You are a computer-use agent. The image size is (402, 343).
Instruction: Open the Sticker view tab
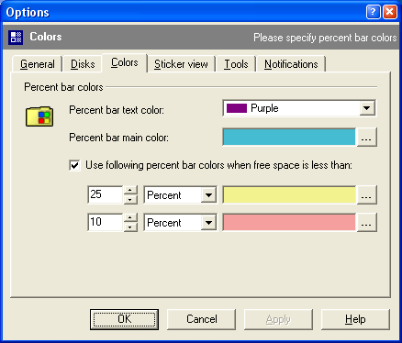[x=181, y=64]
